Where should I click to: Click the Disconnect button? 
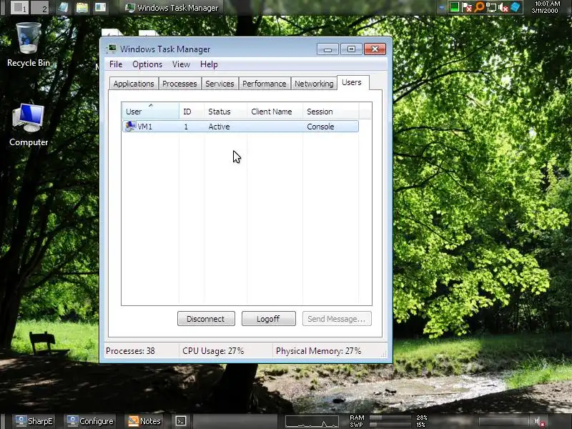(206, 318)
